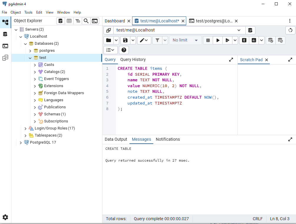This screenshot has width=296, height=224.
Task: Click the Save File icon
Action: pyautogui.click(x=125, y=40)
